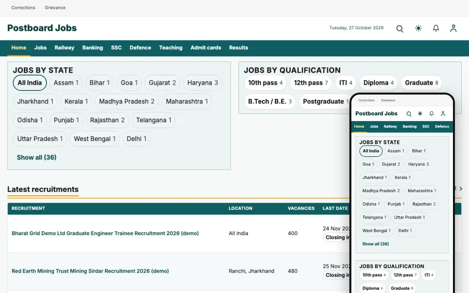
Task: Select Diploma chip in desktop qualification panel
Action: click(x=378, y=83)
